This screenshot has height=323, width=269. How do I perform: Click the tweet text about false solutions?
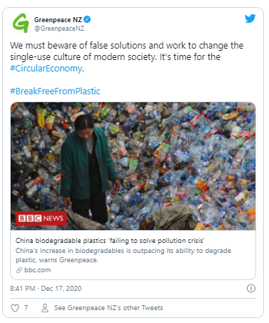tap(126, 51)
